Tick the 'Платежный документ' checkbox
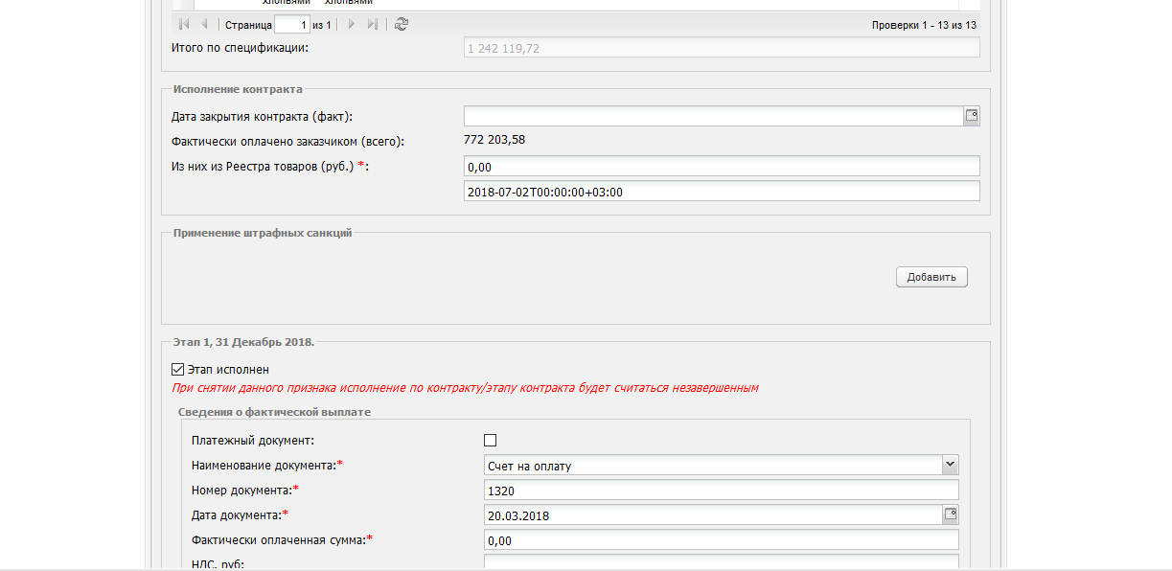Viewport: 1172px width, 571px height. 491,440
